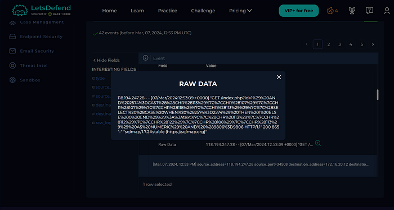Select results page 5

click(362, 44)
